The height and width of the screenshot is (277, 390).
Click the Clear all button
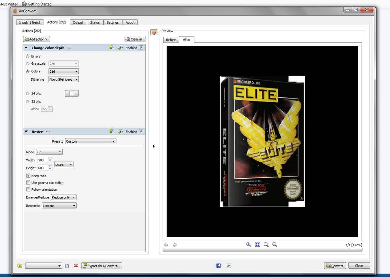click(135, 39)
